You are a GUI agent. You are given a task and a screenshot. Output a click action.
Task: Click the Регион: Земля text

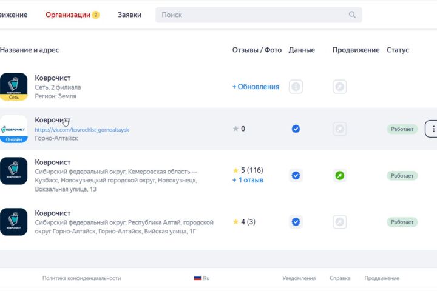(55, 96)
